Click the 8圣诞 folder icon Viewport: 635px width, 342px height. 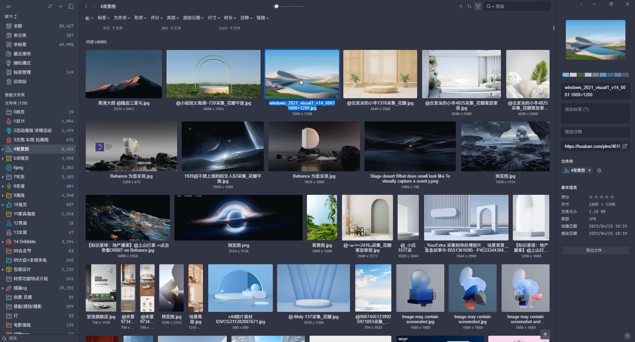click(x=9, y=186)
